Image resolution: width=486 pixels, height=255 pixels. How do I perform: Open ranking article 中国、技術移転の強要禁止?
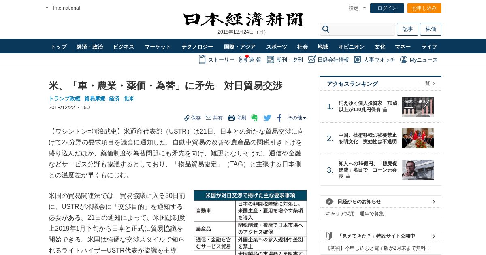pyautogui.click(x=368, y=138)
